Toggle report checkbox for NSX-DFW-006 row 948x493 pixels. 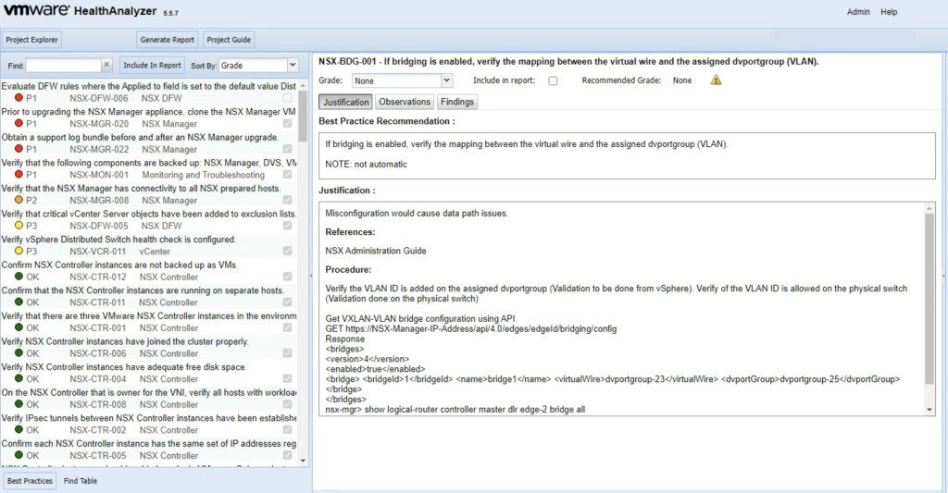pyautogui.click(x=287, y=98)
